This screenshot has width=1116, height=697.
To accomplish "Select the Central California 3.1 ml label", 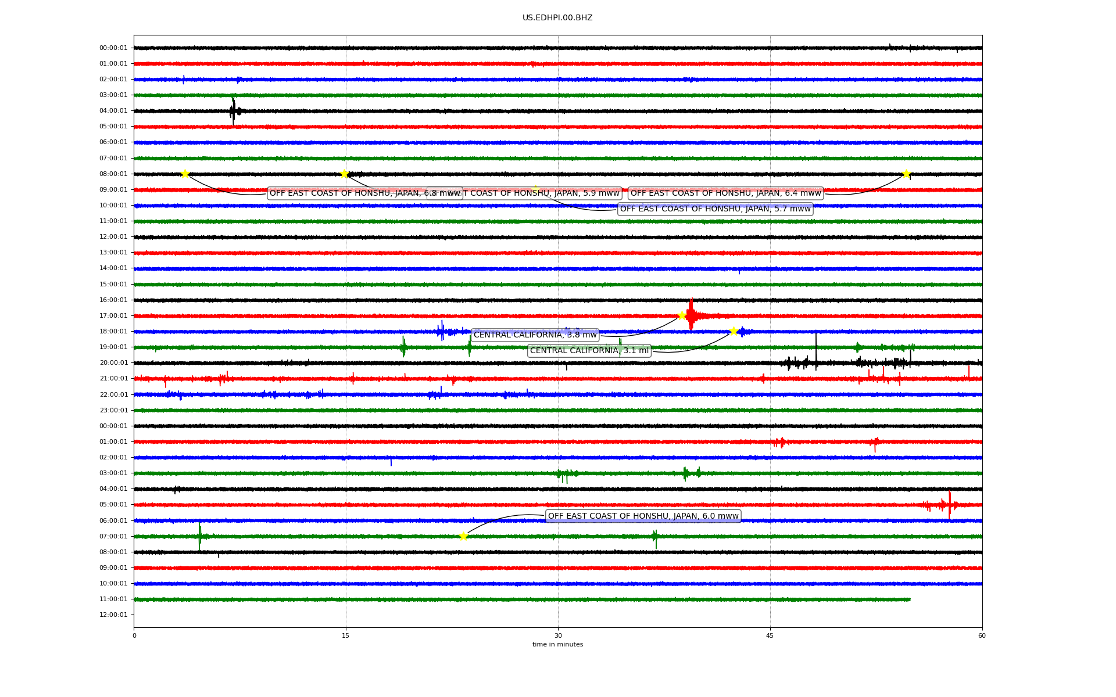I will [589, 351].
